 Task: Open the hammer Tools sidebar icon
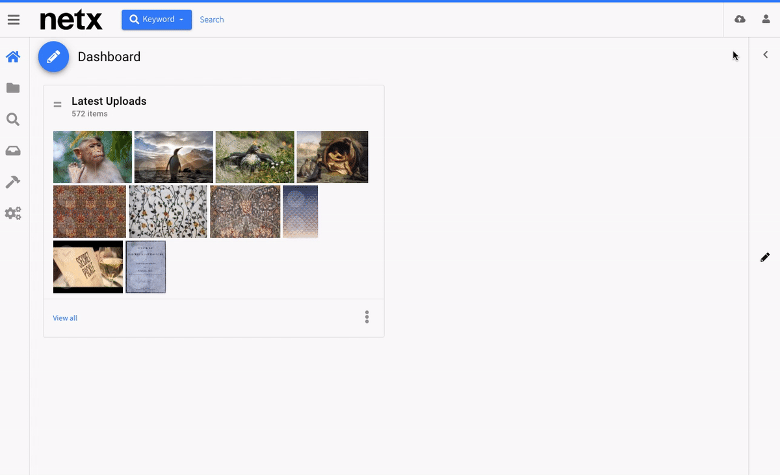[13, 182]
